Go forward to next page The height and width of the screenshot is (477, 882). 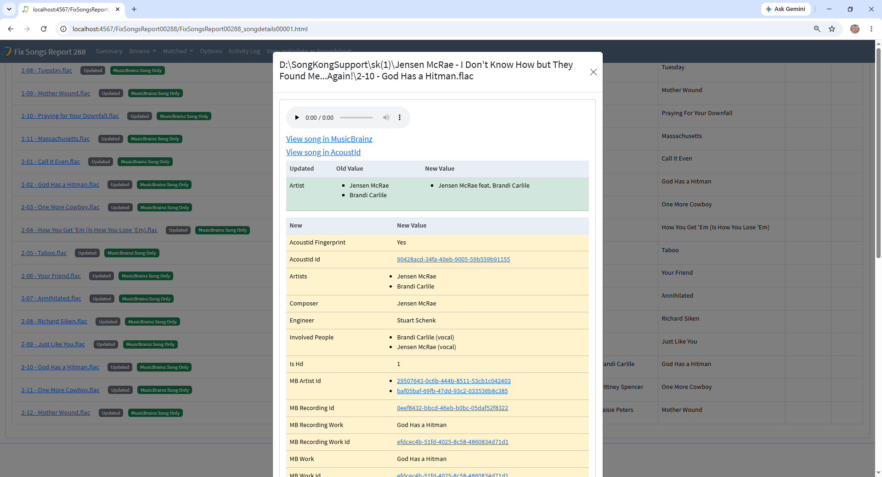coord(27,29)
